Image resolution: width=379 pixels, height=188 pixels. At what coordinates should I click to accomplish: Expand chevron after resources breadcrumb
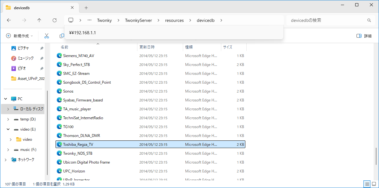190,21
